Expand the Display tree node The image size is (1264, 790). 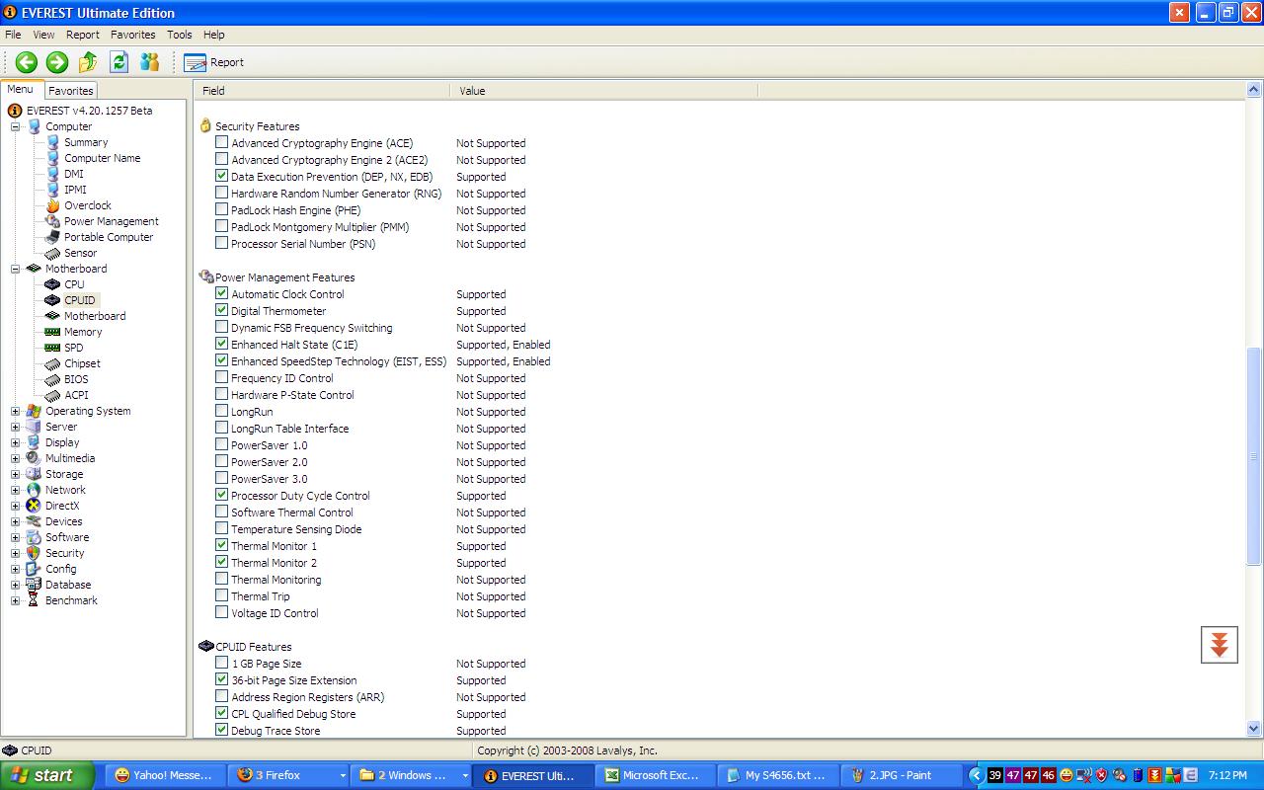pos(15,442)
